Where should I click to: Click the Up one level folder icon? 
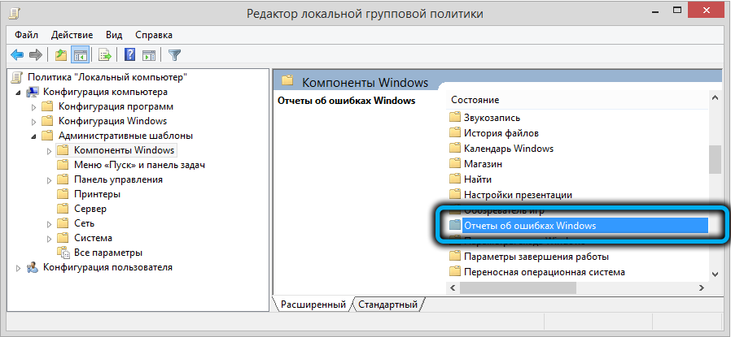[60, 55]
